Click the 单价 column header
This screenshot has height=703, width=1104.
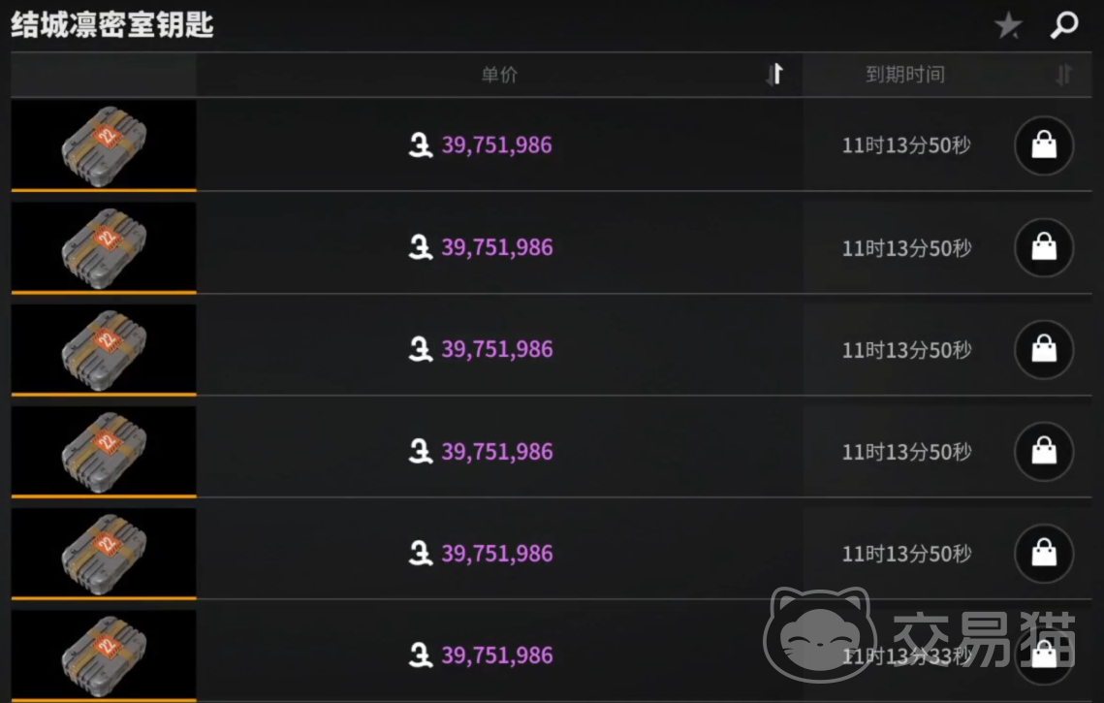pos(499,75)
